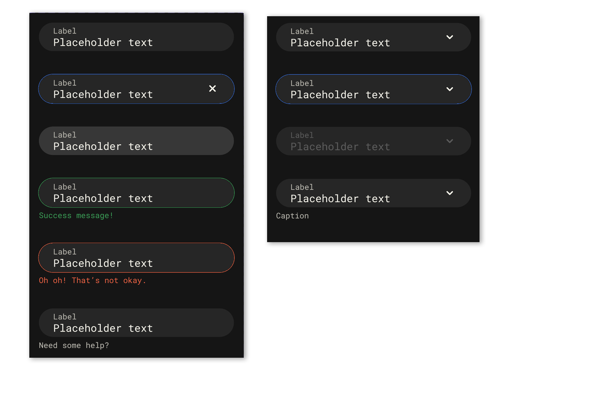Click the text field above "Need some help?"
The width and height of the screenshot is (609, 418).
[x=136, y=323]
